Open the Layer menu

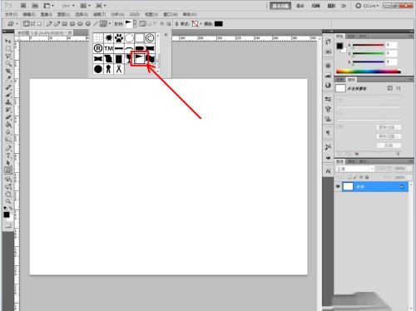pos(64,14)
